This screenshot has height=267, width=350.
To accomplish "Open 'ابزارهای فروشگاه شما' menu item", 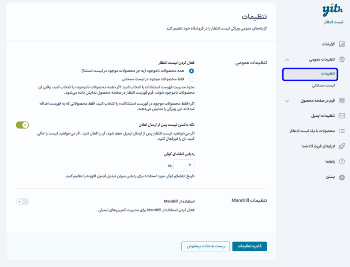I will click(x=318, y=146).
